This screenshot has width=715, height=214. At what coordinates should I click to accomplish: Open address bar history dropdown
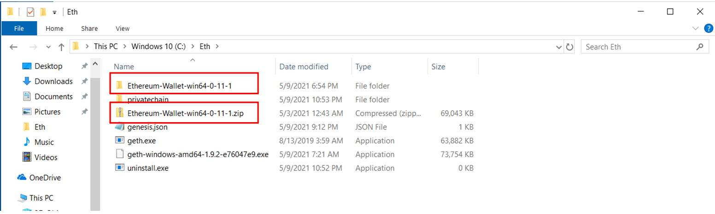pyautogui.click(x=559, y=47)
